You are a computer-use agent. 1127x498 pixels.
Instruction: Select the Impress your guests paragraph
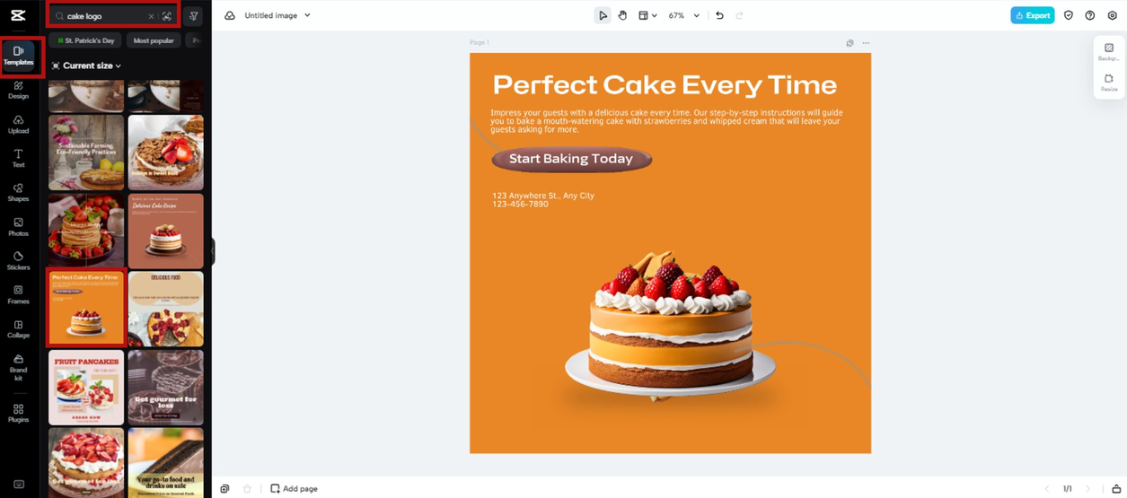pyautogui.click(x=667, y=121)
